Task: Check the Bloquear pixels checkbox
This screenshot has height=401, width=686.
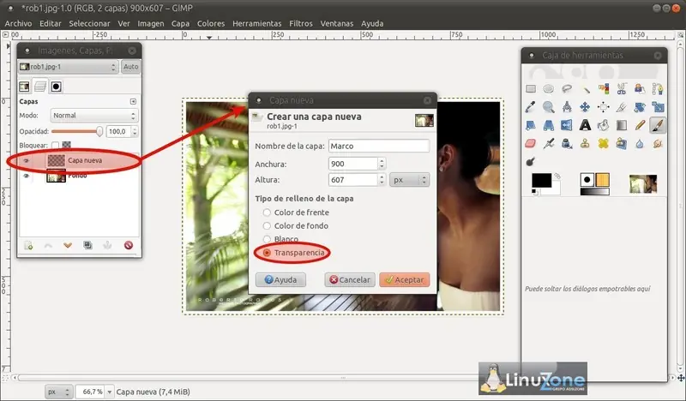Action: (55, 145)
